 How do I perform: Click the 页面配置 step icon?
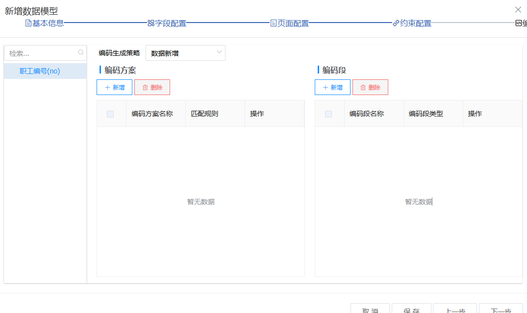pos(274,23)
